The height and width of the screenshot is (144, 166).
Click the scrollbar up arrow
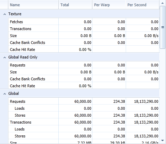[163, 3]
